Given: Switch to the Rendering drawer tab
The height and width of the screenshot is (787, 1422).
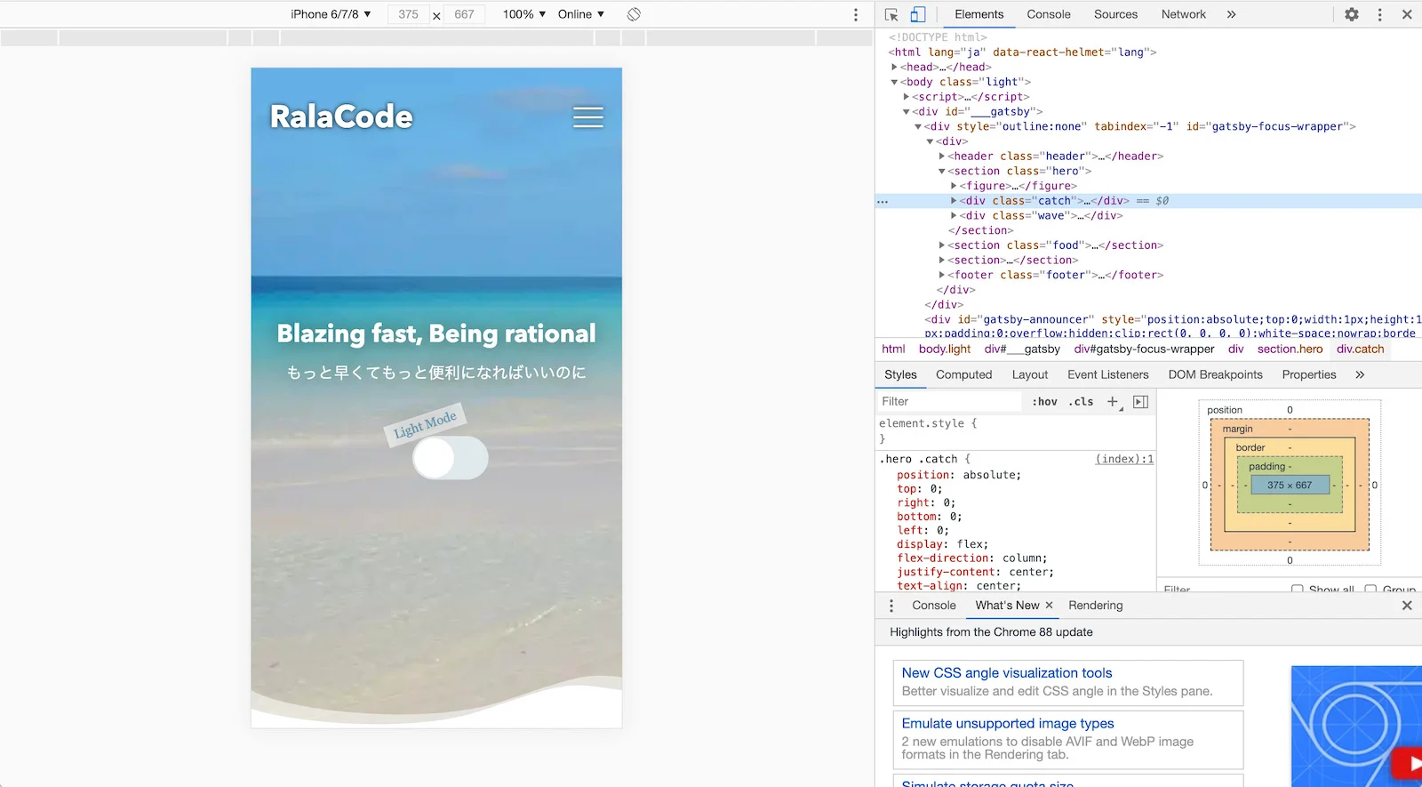Looking at the screenshot, I should [1095, 606].
